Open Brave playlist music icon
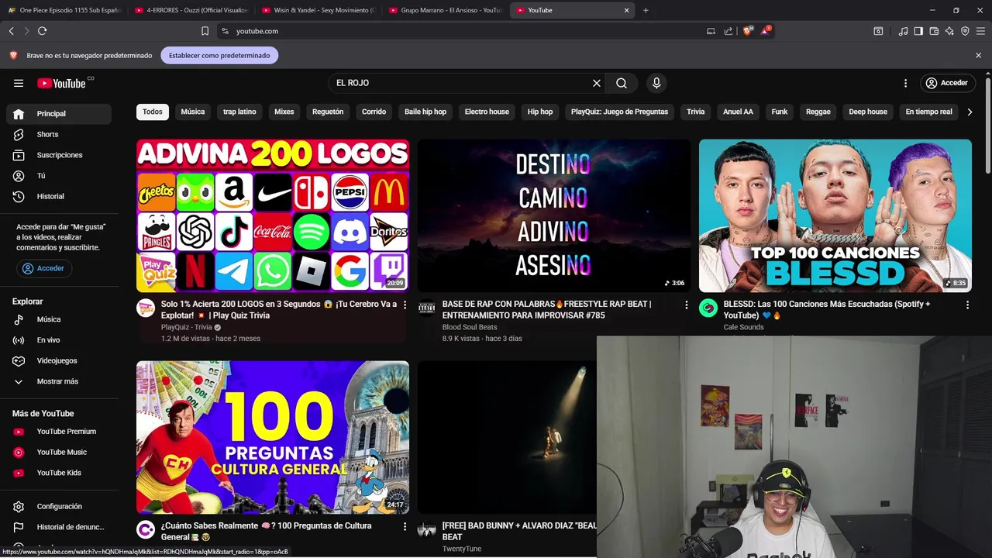992x558 pixels. coord(903,31)
